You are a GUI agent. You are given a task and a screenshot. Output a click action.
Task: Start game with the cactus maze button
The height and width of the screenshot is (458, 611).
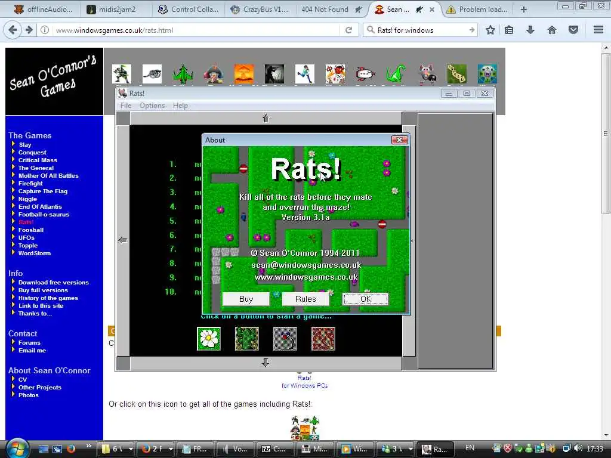pyautogui.click(x=247, y=339)
